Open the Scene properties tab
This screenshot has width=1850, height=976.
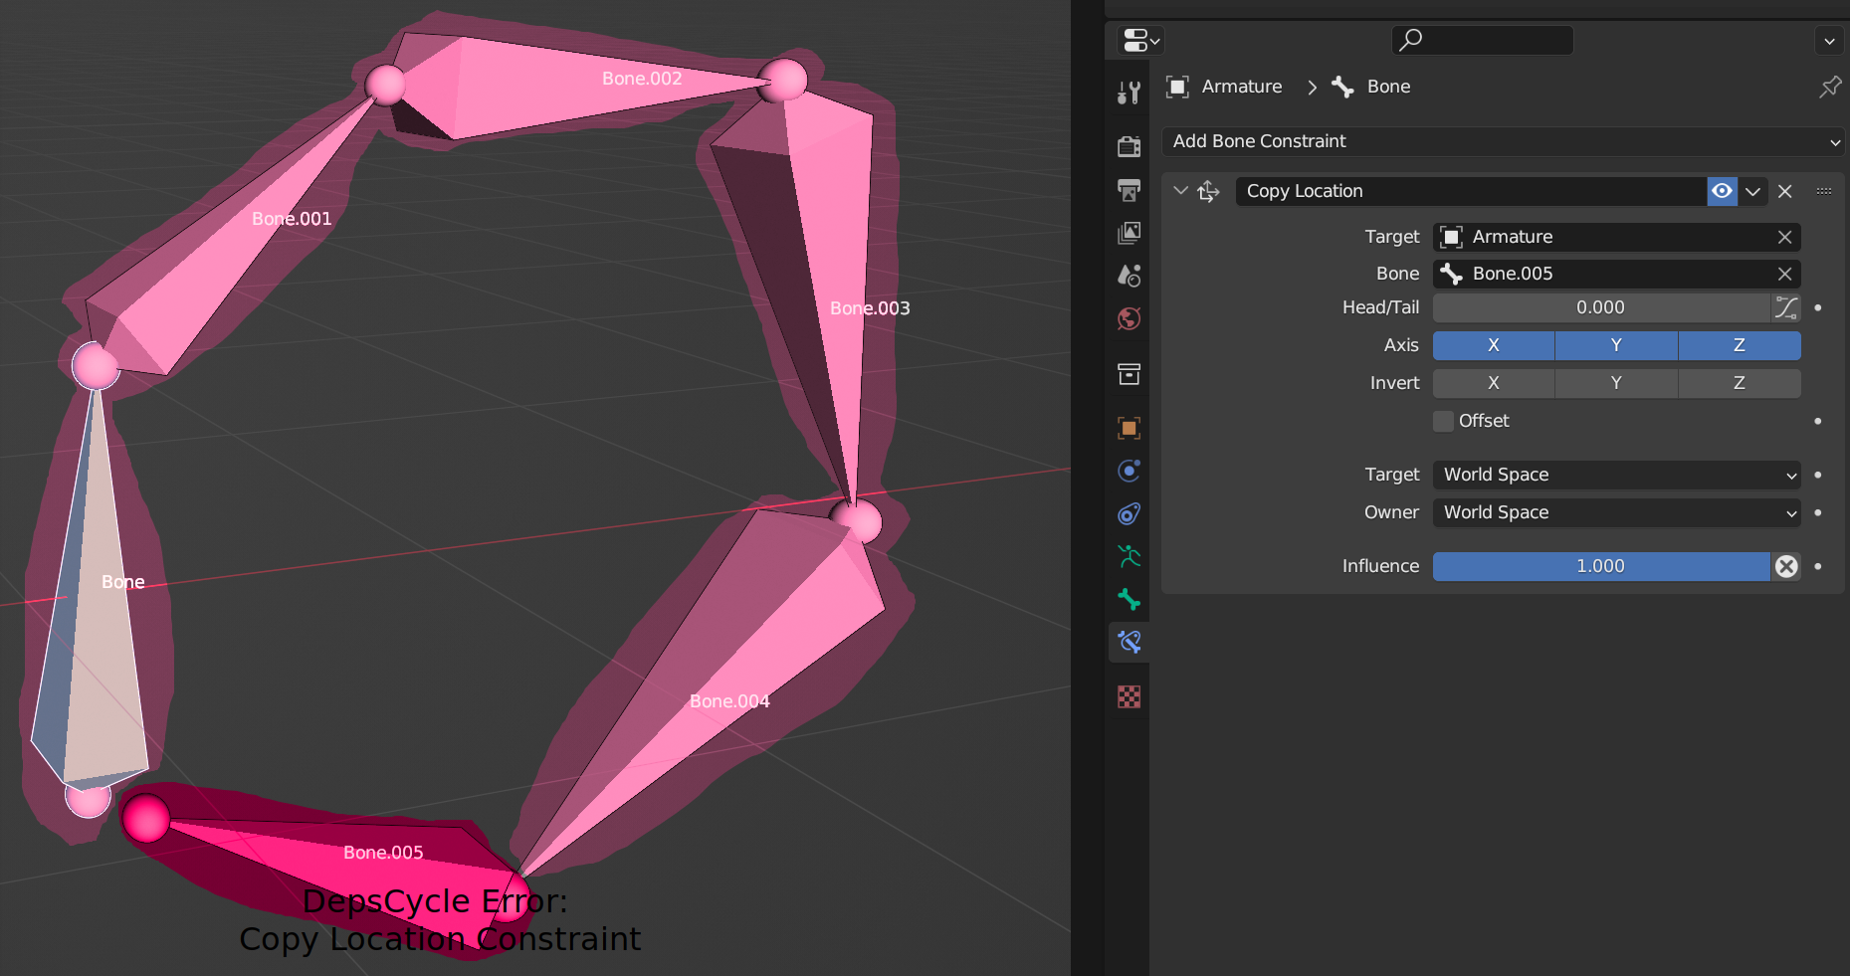1129,276
